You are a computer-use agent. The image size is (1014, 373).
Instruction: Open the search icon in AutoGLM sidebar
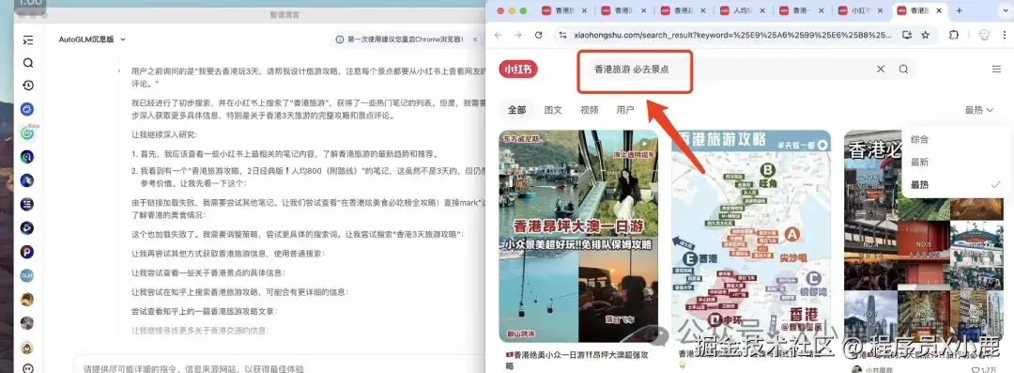(28, 63)
